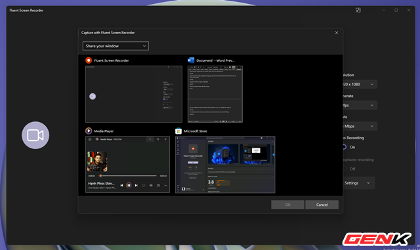Viewport: 420px width, 250px height.
Task: Click the record icon inside recorder thumbnail
Action: [93, 96]
